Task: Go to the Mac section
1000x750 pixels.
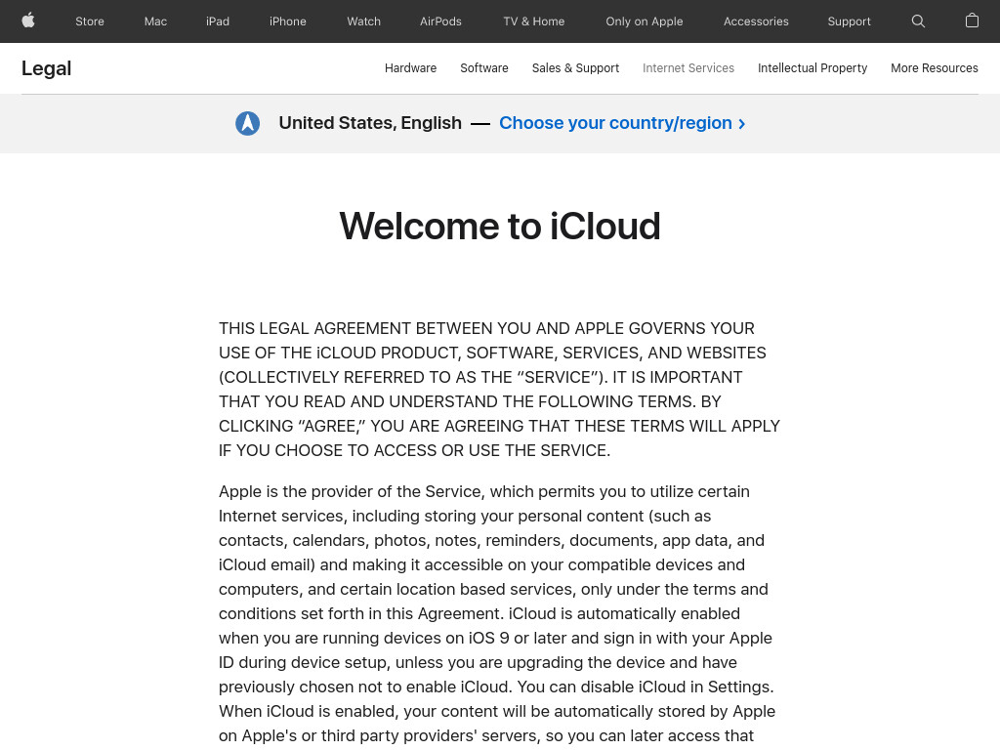Action: pos(155,21)
